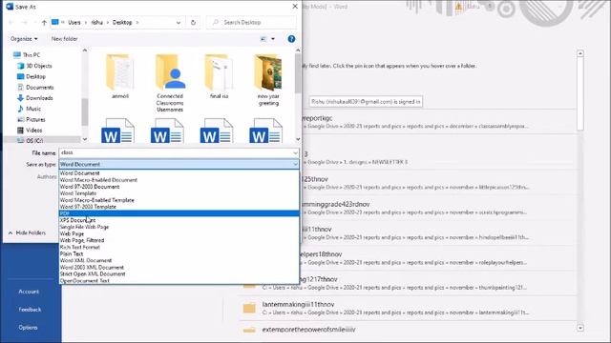This screenshot has height=343, width=611.
Task: Select XPS Document format
Action: coord(77,220)
